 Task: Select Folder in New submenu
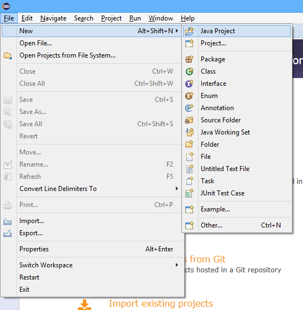click(237, 144)
